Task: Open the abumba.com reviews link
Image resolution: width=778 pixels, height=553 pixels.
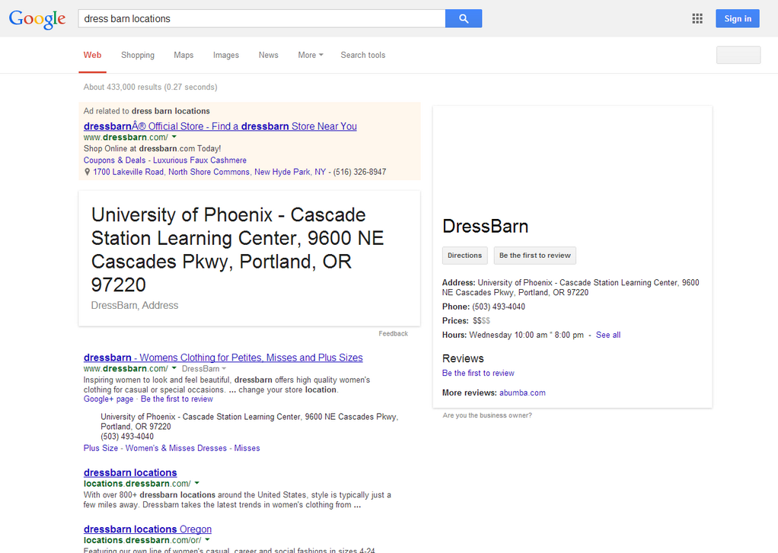Action: 522,393
